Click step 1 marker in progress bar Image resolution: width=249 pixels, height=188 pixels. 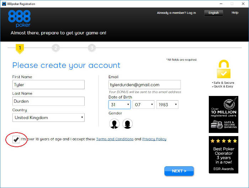click(x=20, y=49)
